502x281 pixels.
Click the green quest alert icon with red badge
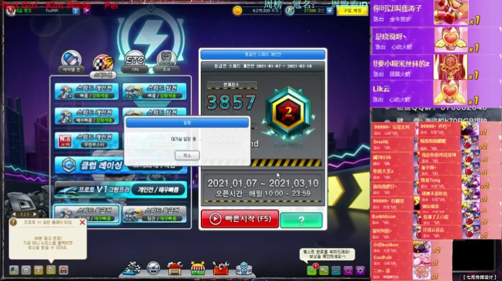click(312, 270)
